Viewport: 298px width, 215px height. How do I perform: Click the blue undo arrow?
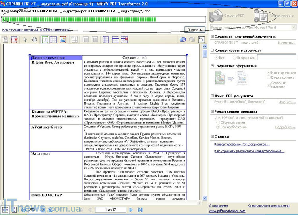click(x=183, y=40)
